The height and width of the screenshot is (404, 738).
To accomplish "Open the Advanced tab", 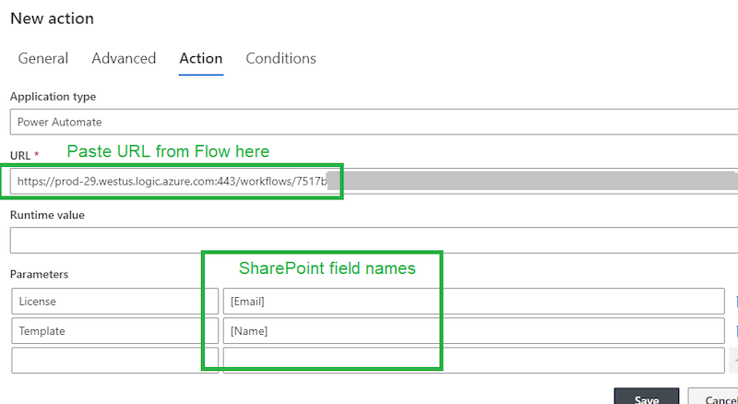I will click(x=124, y=58).
